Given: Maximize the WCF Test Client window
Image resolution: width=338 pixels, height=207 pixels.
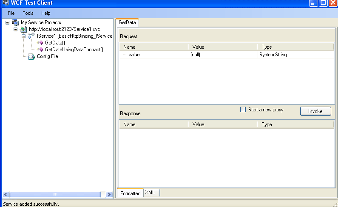Looking at the screenshot, I should pos(324,3).
